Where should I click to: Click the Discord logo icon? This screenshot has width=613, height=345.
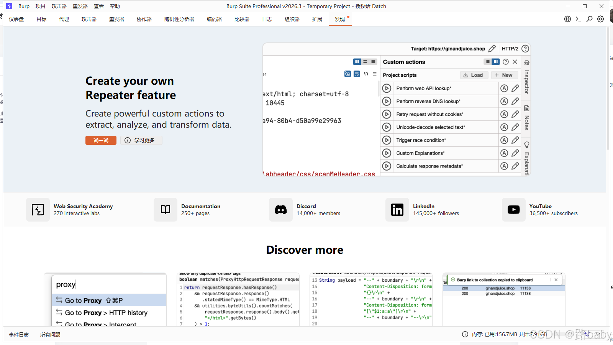(x=280, y=210)
